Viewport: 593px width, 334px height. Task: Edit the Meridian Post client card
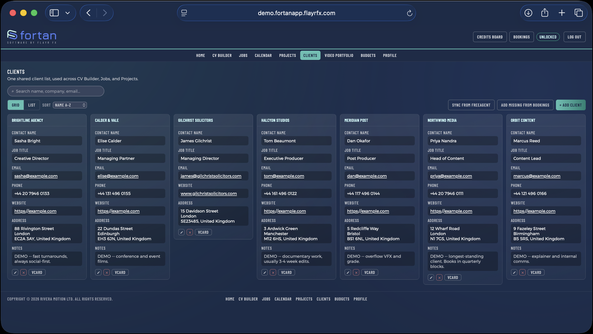(x=348, y=272)
